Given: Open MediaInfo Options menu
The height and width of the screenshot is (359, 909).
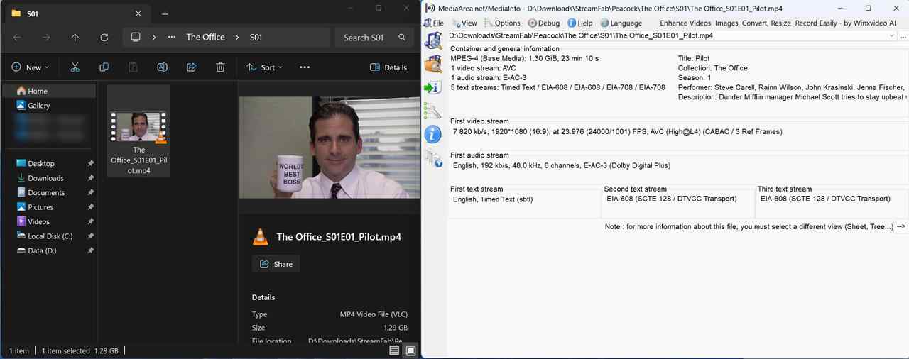Looking at the screenshot, I should (x=502, y=23).
